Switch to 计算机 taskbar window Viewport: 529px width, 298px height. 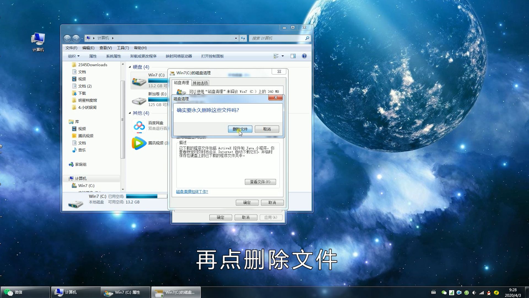point(76,292)
